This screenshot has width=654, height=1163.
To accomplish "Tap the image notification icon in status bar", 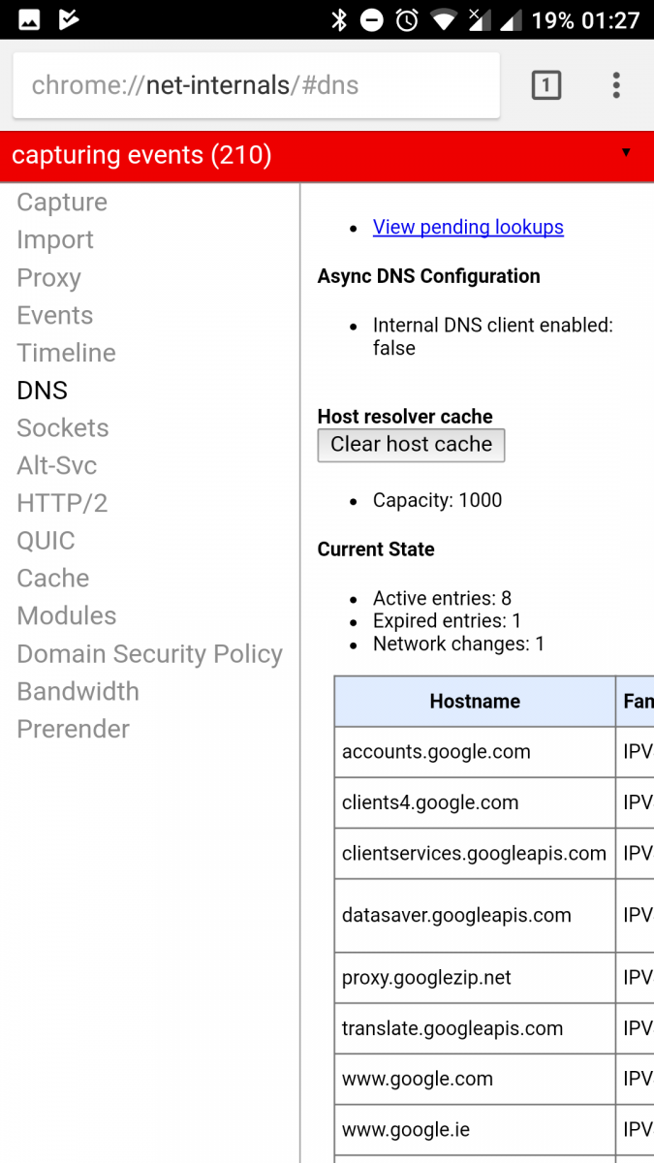I will click(x=29, y=19).
